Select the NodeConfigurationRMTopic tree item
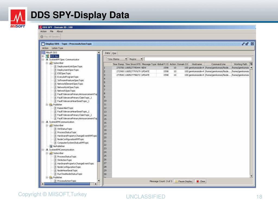 (x=71, y=139)
